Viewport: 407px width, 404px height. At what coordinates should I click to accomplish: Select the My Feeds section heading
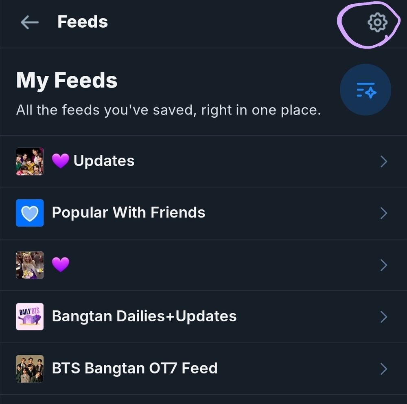66,80
